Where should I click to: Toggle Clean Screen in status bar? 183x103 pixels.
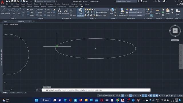178,96
